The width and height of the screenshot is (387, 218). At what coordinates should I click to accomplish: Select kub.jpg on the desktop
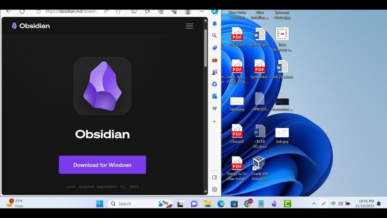pos(282,135)
